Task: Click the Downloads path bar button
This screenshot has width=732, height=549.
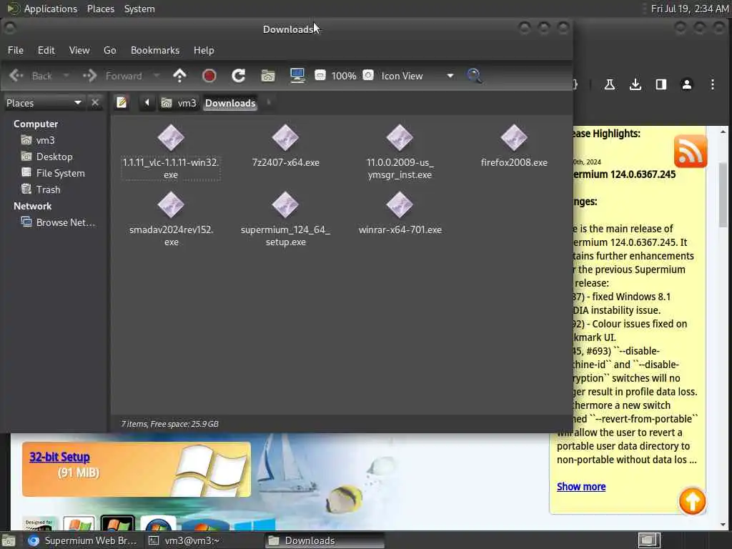Action: [x=230, y=103]
